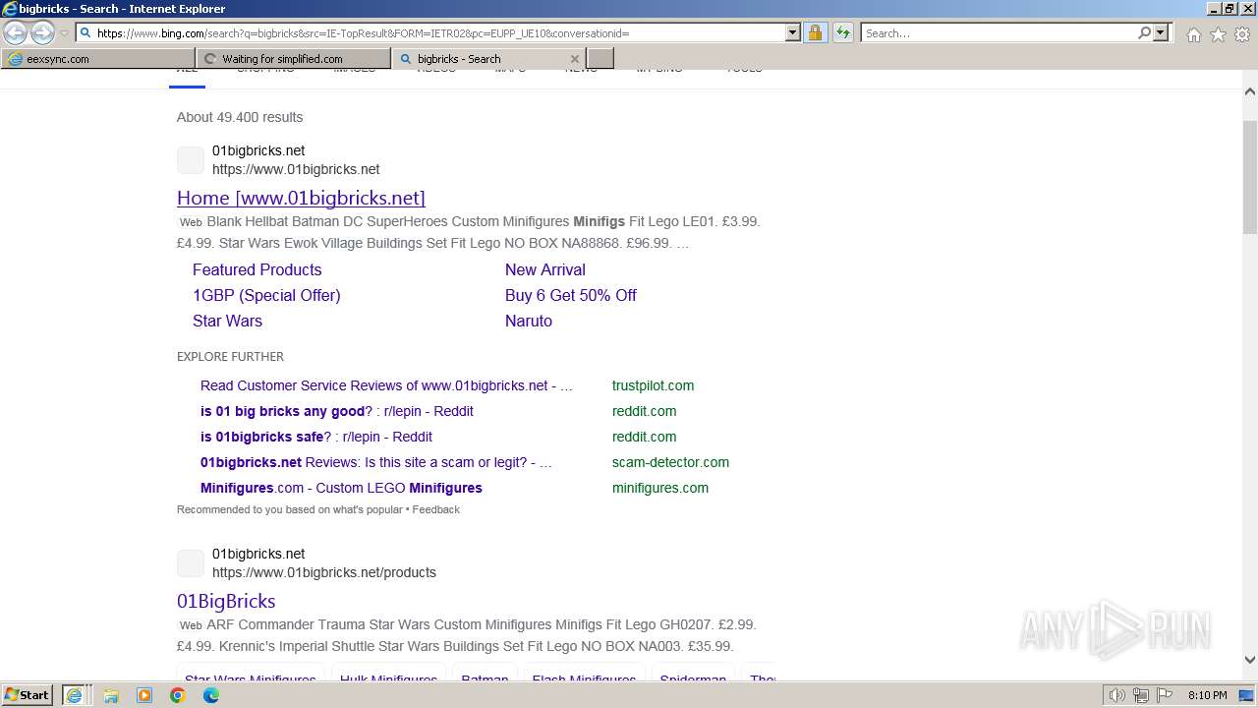Viewport: 1258px width, 708px height.
Task: Click the minifigures.com domain text
Action: [x=660, y=488]
